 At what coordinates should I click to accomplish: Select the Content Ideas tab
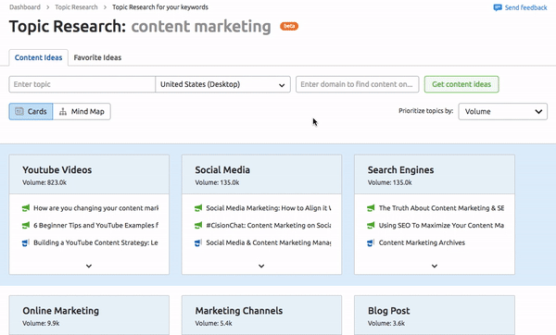pyautogui.click(x=38, y=57)
